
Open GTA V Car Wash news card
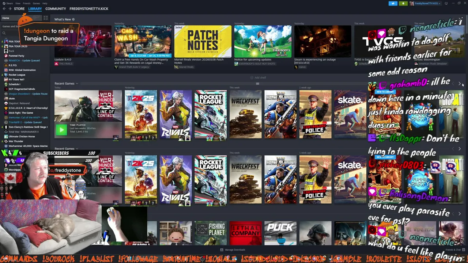point(143,41)
